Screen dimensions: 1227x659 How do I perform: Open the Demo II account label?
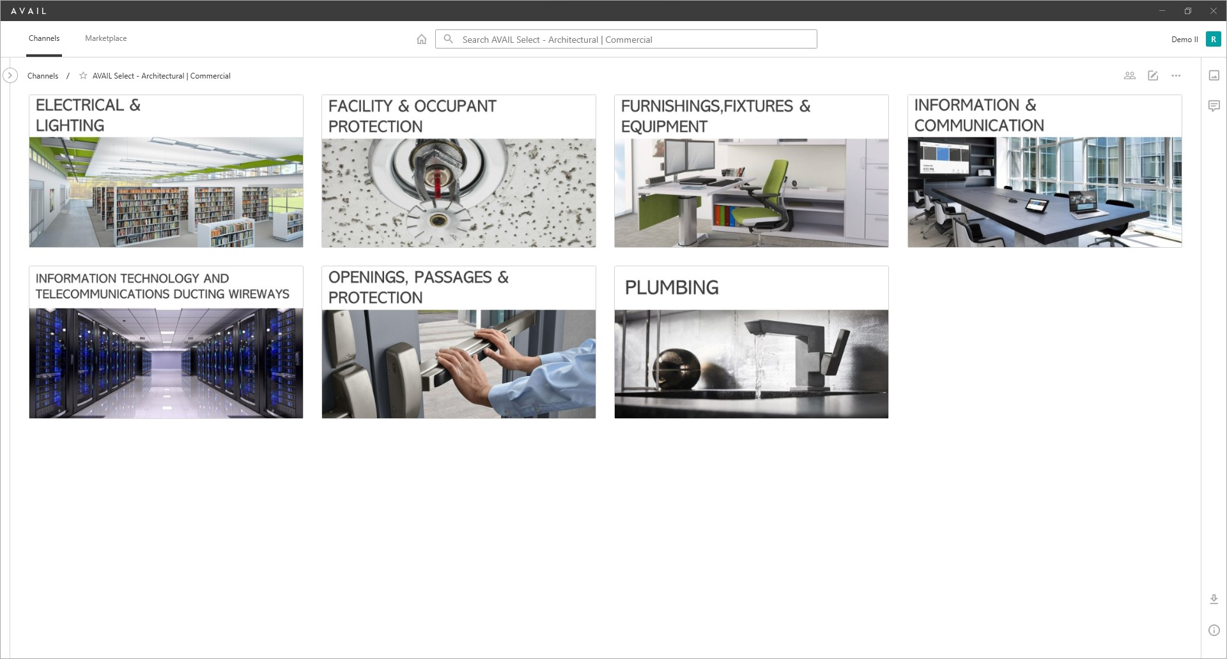pyautogui.click(x=1184, y=39)
